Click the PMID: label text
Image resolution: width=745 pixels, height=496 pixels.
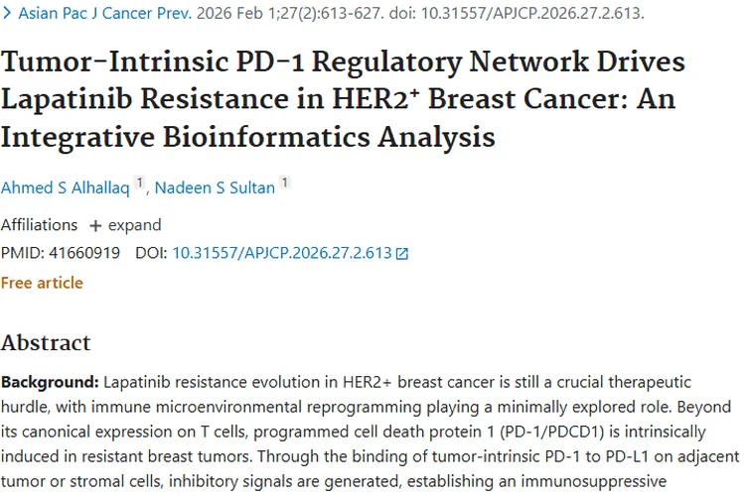[x=23, y=253]
